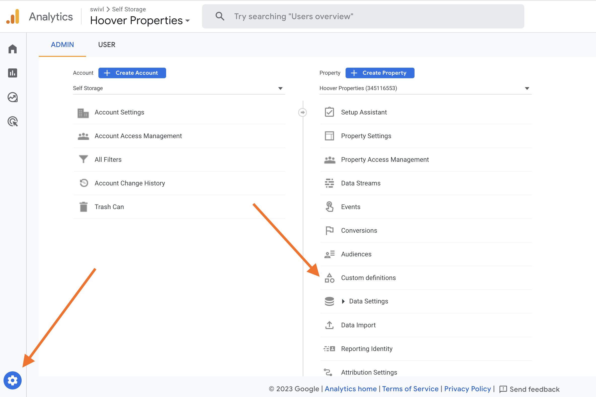
Task: Open the Privacy Policy link
Action: click(x=467, y=389)
